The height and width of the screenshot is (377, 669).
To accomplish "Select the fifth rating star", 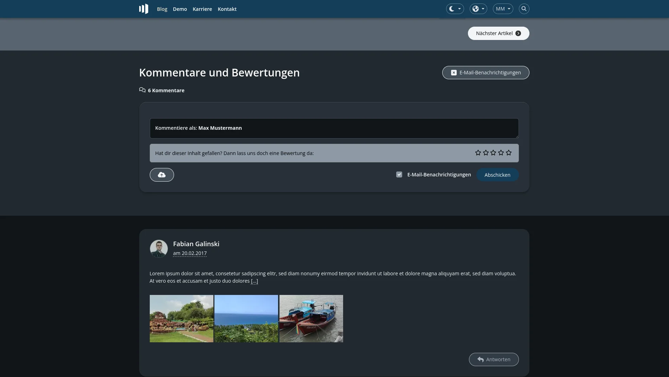I will [508, 153].
